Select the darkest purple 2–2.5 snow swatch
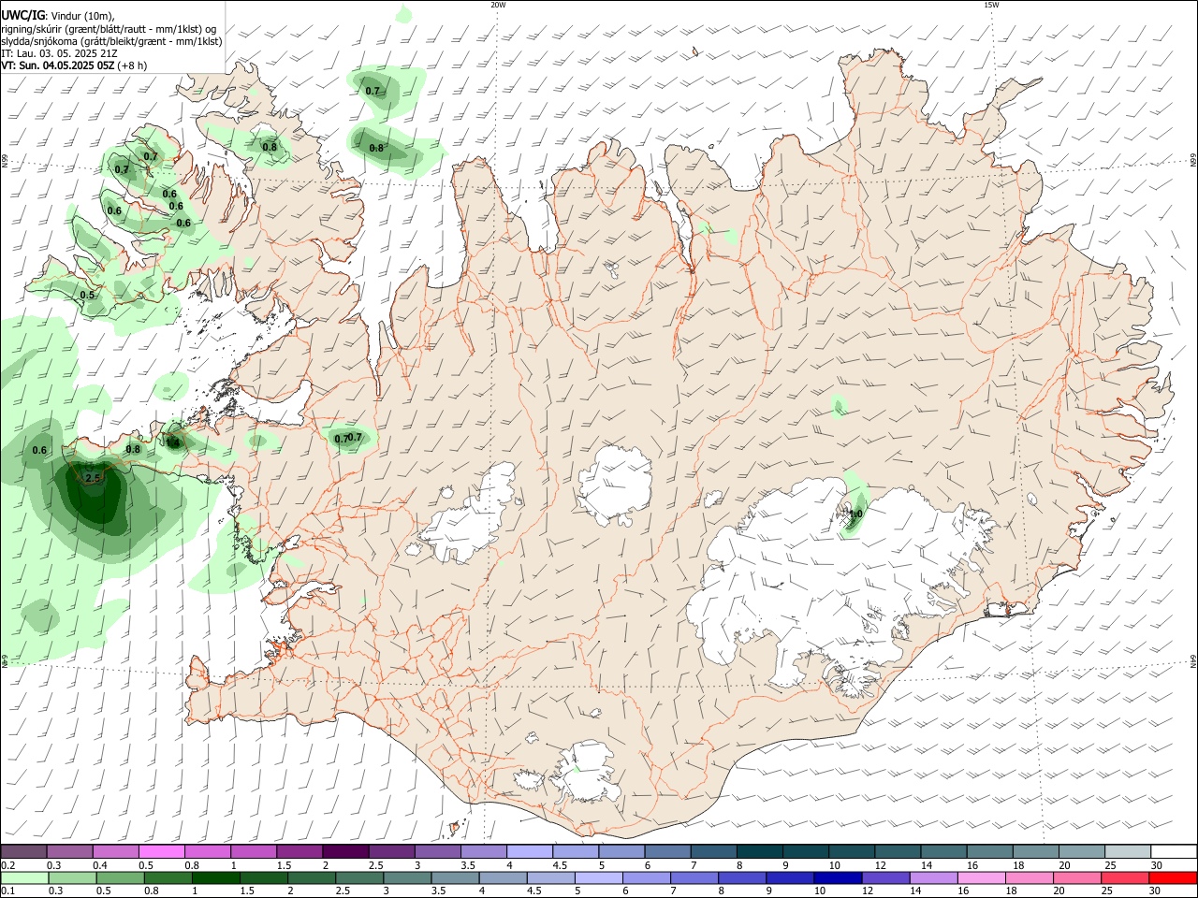Screen dimensions: 1198x898 (x=345, y=851)
